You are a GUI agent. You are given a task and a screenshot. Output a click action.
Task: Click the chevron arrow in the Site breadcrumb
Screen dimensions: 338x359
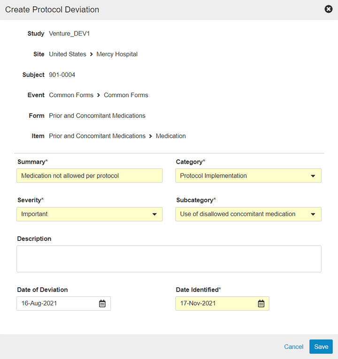pos(92,54)
